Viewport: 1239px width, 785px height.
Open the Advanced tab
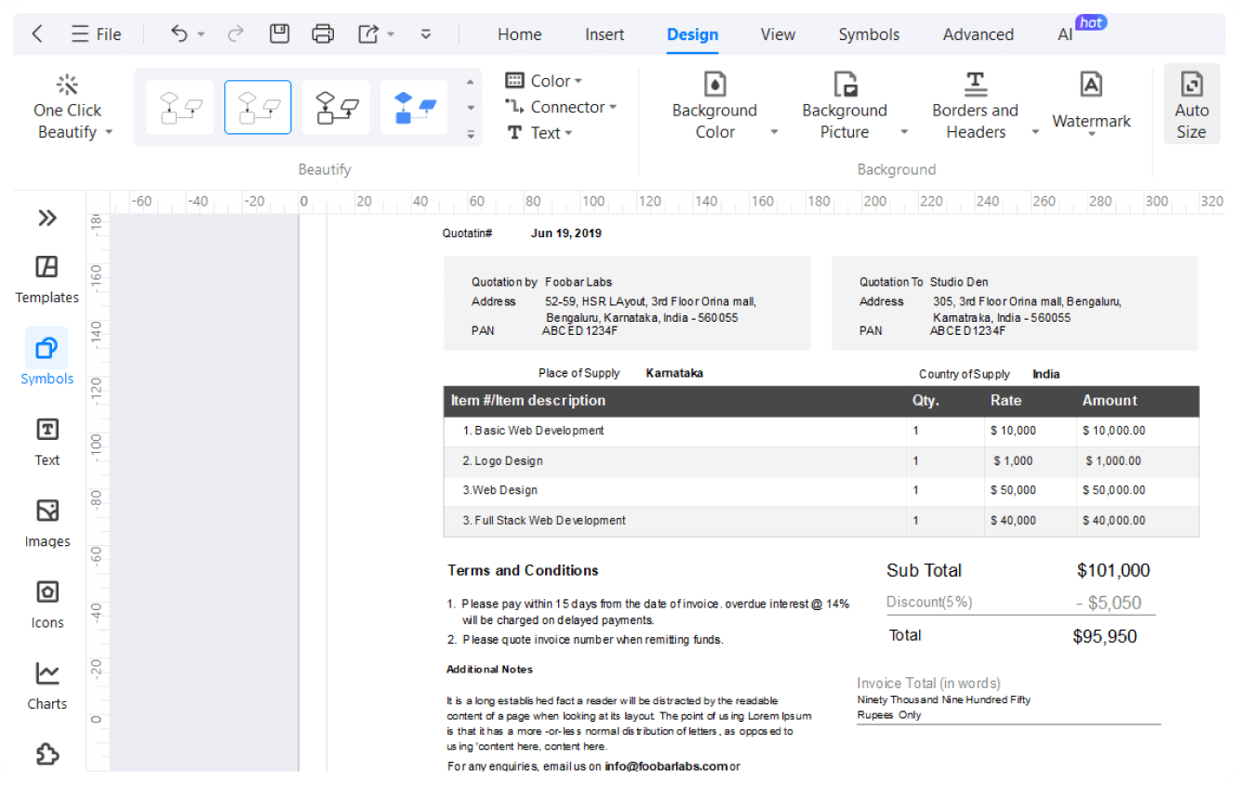[x=978, y=34]
